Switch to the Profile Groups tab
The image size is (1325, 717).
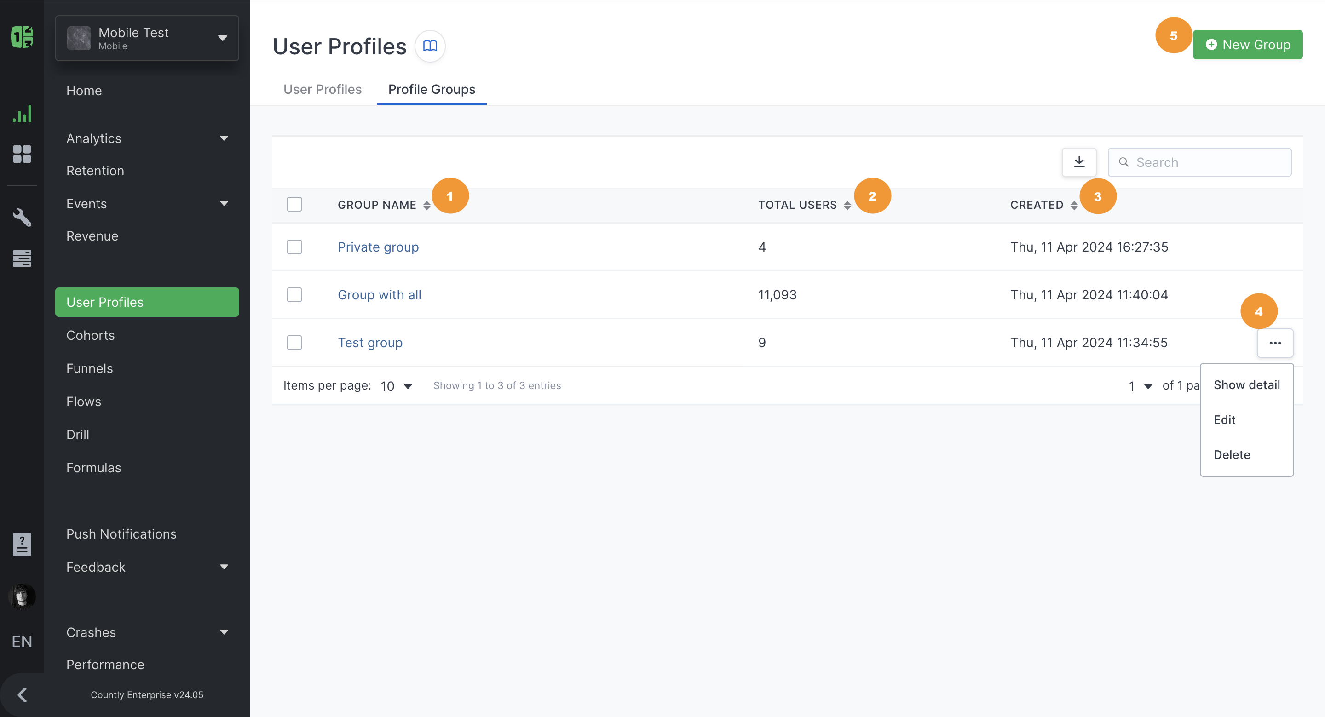pos(432,90)
